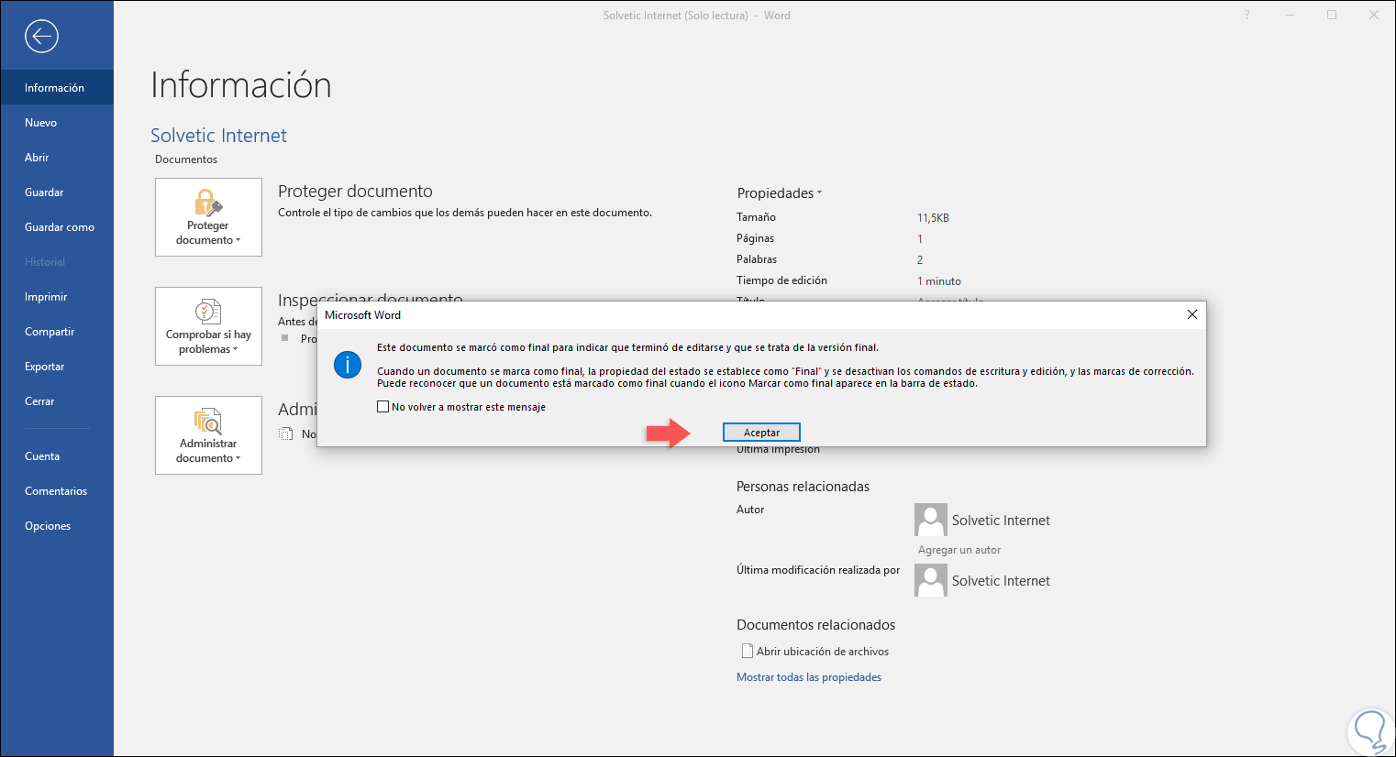Maximize the Word window
The width and height of the screenshot is (1396, 757).
[1332, 16]
